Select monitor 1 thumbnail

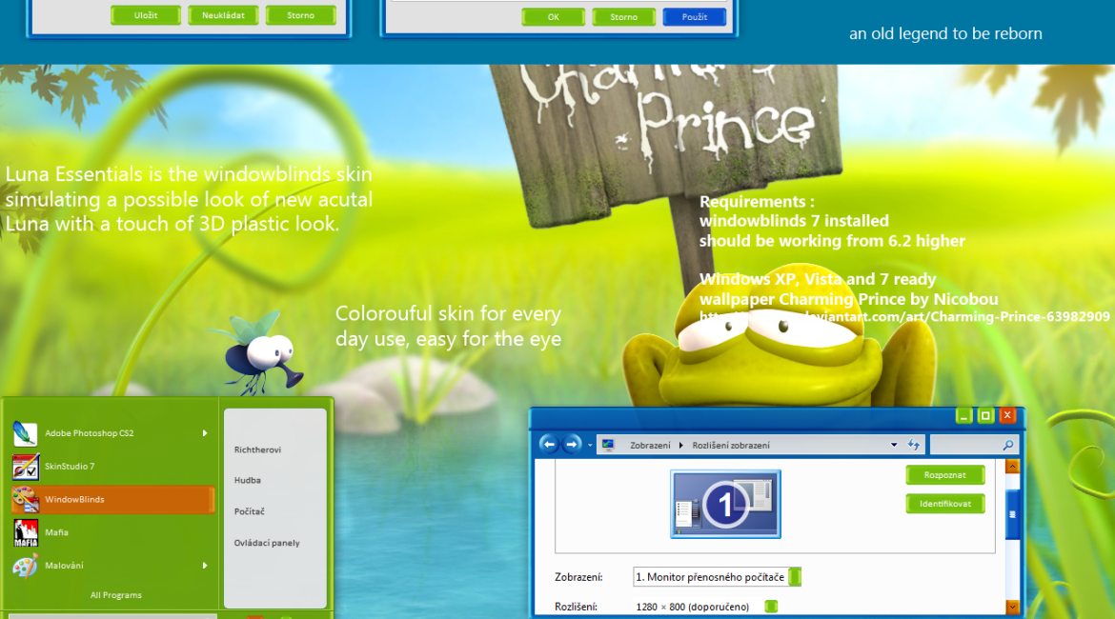[x=725, y=504]
